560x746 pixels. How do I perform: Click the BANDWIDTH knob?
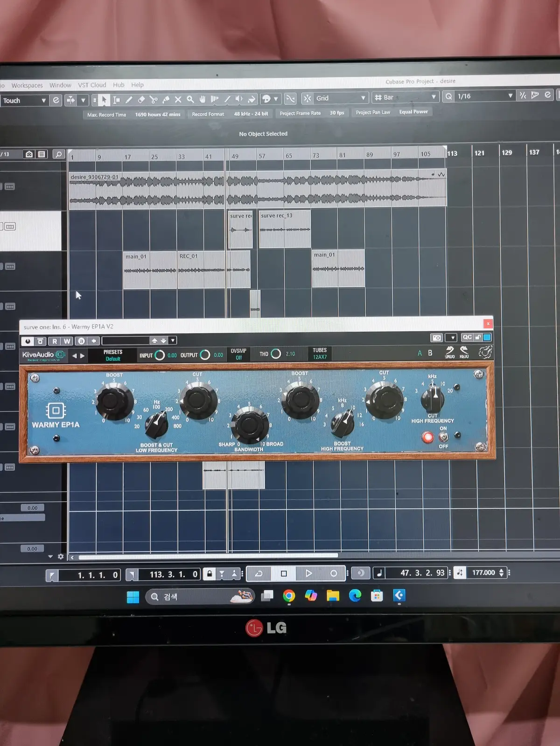[250, 425]
